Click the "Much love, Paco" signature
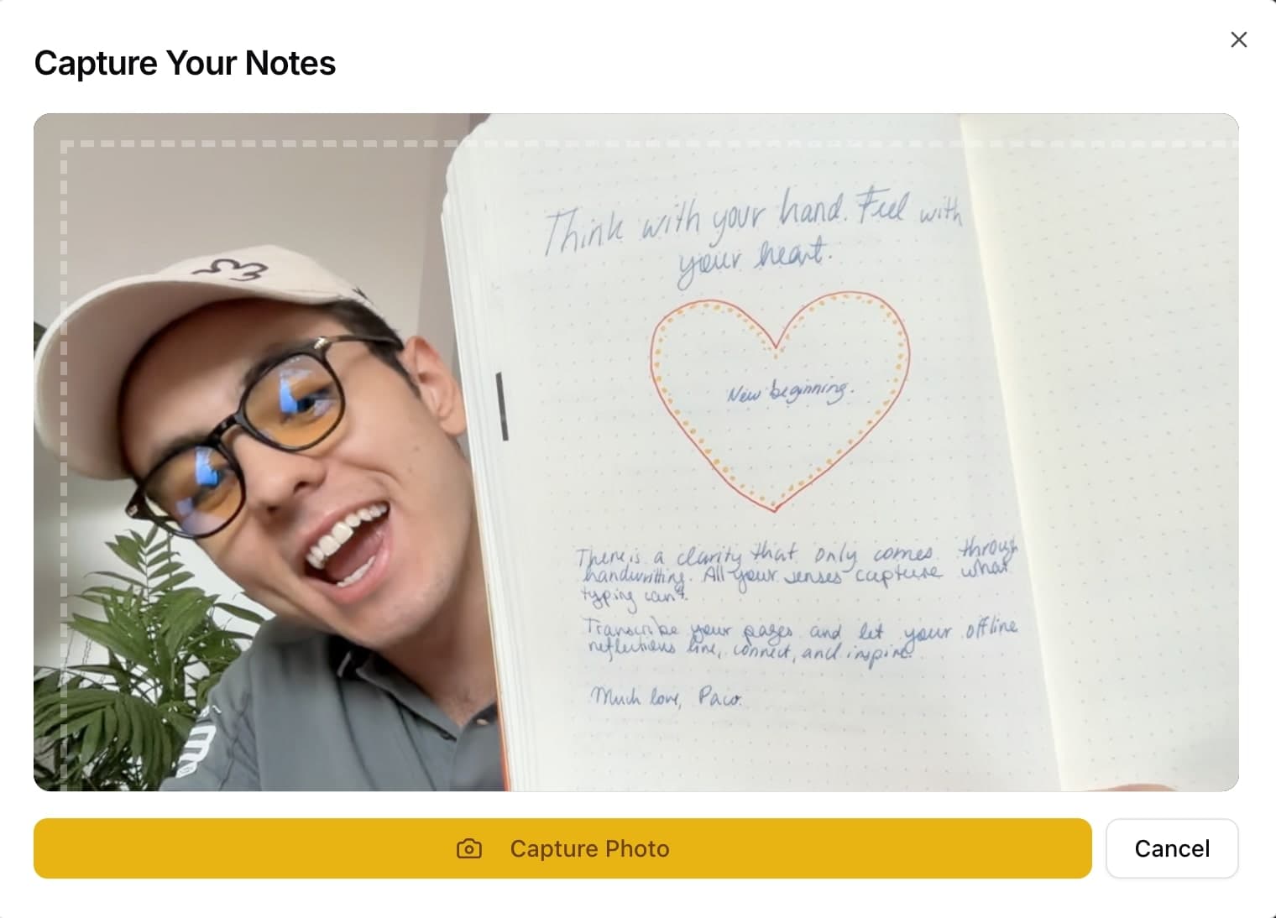Image resolution: width=1276 pixels, height=918 pixels. click(x=666, y=697)
